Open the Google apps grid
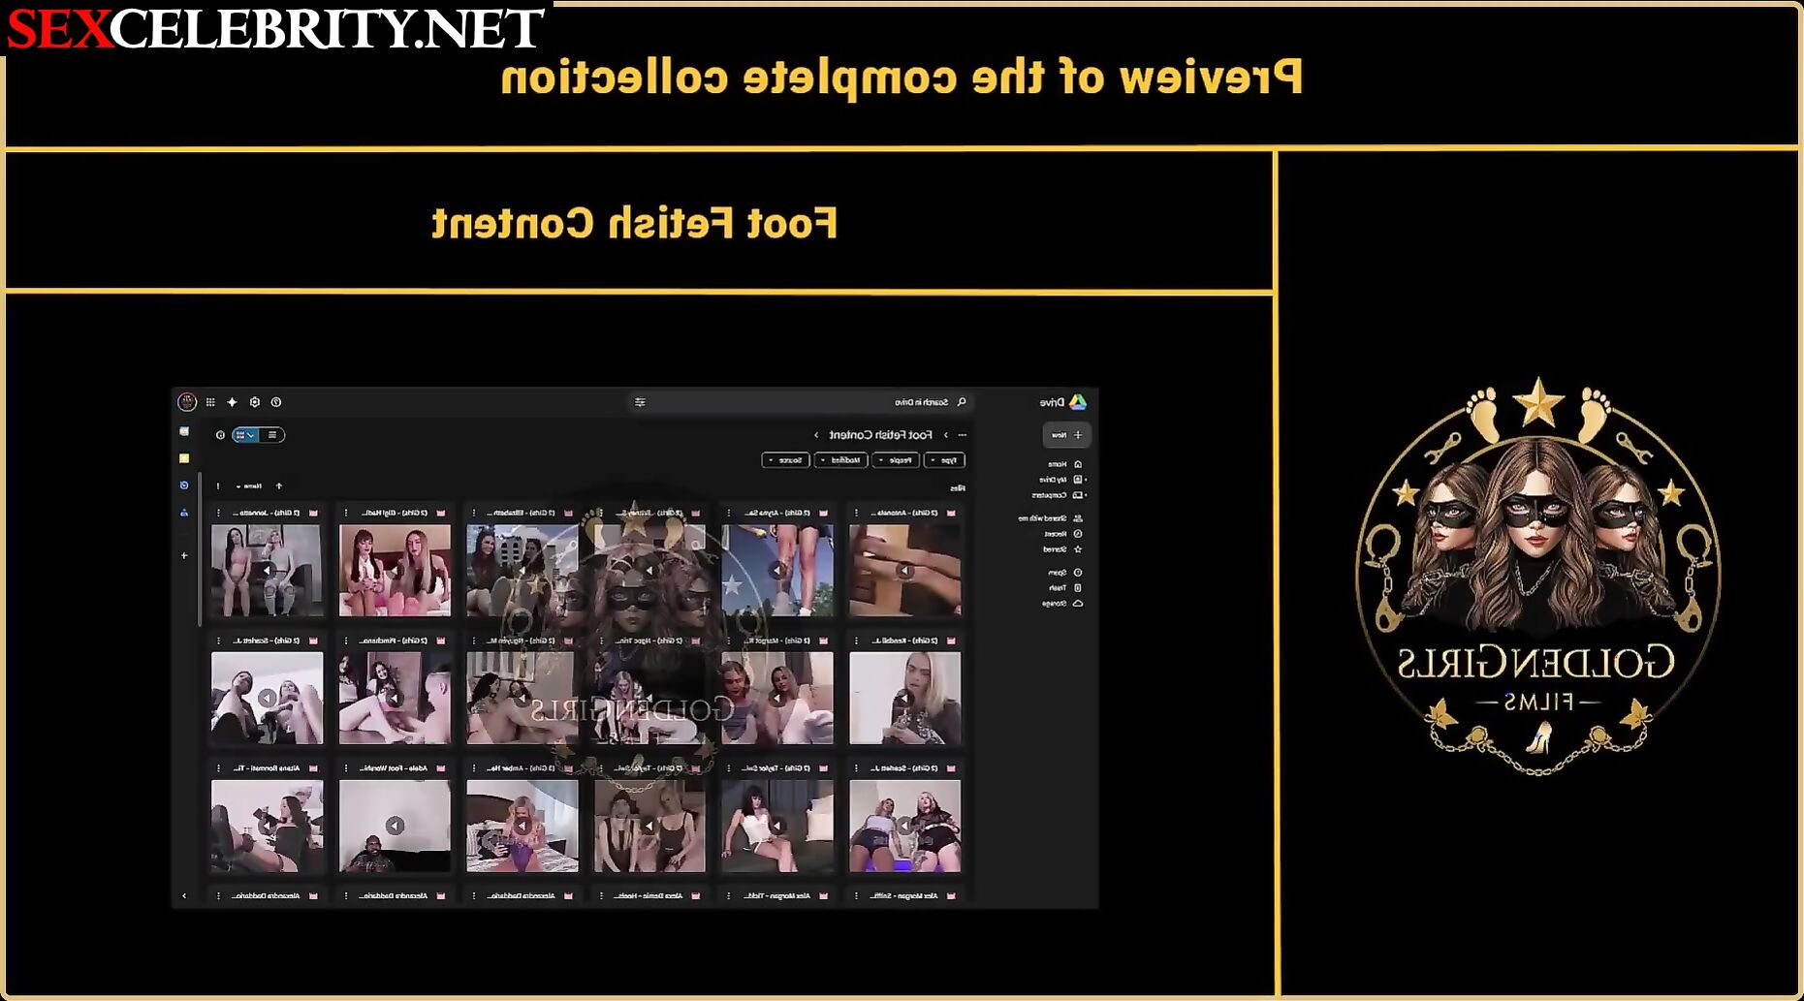This screenshot has height=1001, width=1804. point(210,402)
